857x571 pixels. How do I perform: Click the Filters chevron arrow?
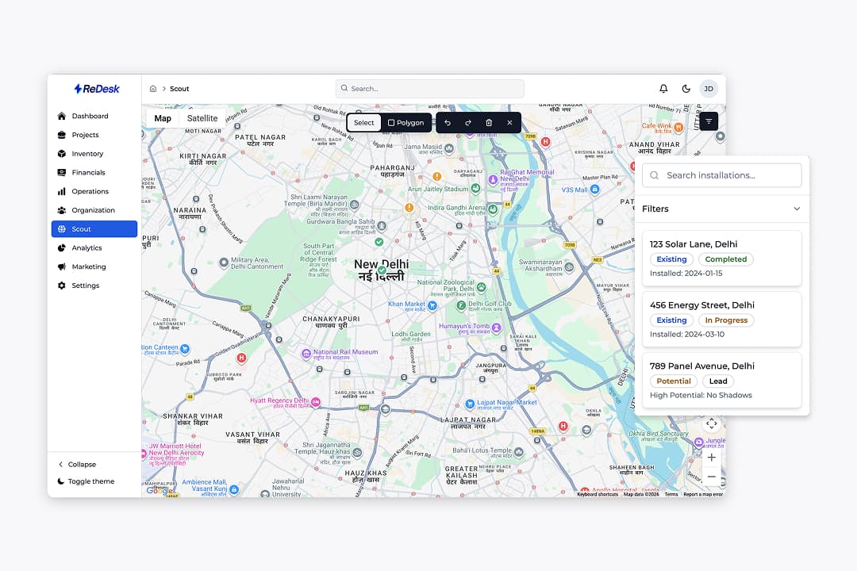click(x=797, y=209)
